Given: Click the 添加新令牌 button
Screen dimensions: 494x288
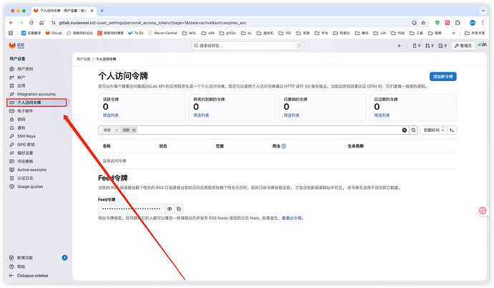Looking at the screenshot, I should 443,77.
